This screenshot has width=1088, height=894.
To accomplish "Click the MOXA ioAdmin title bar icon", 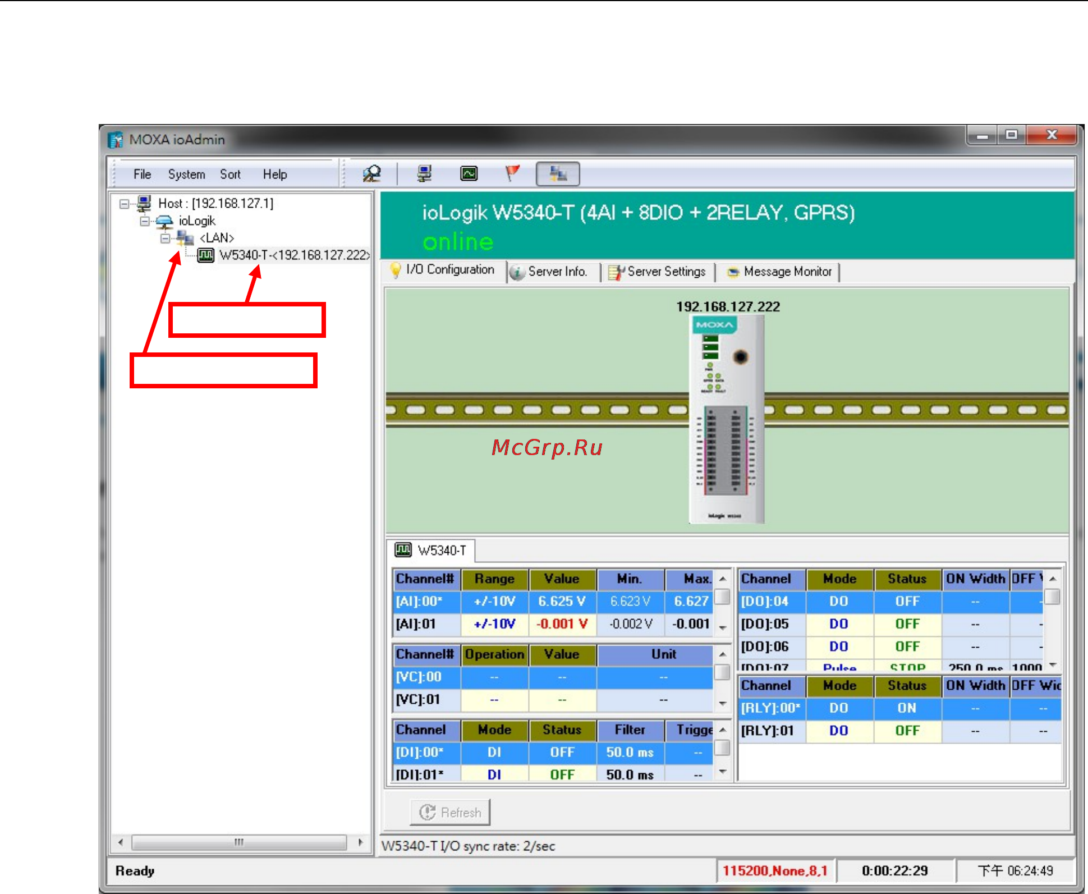I will coord(115,140).
